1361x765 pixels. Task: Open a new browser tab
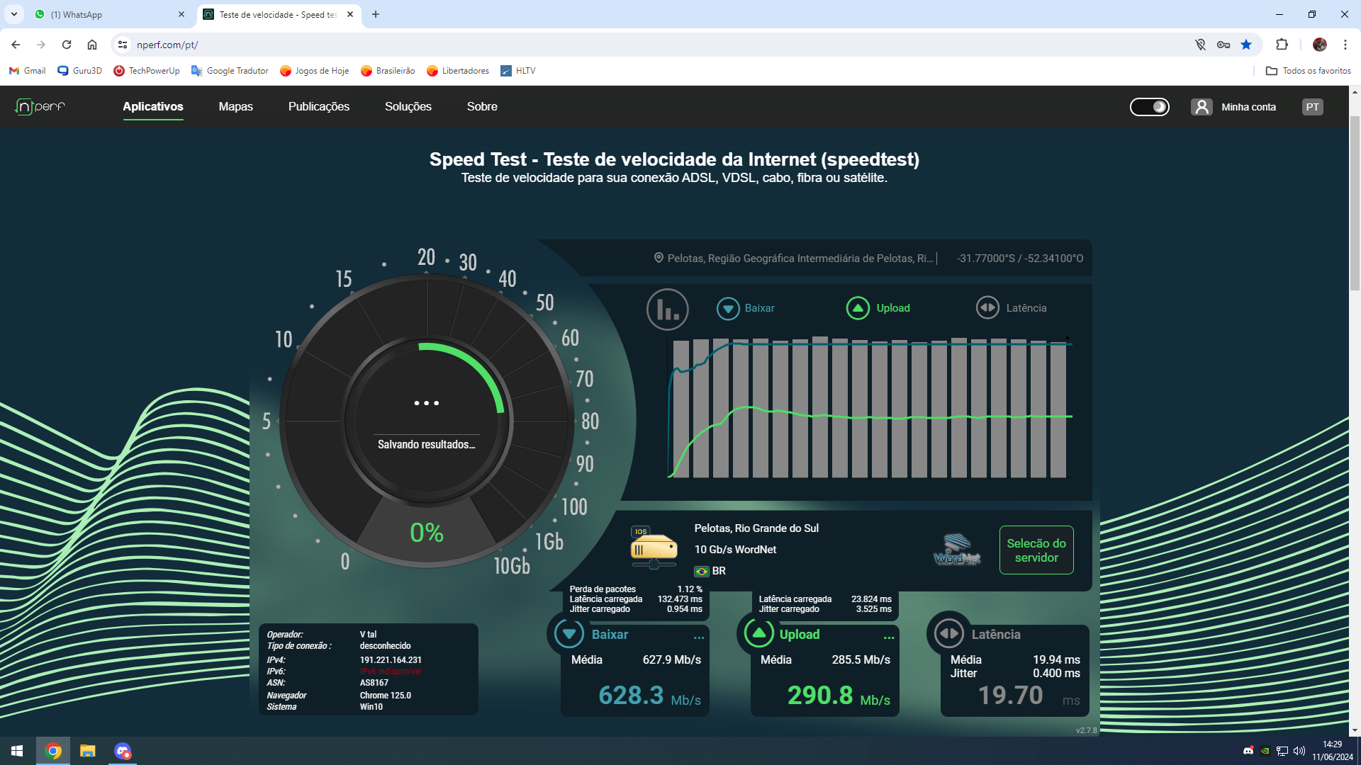point(376,14)
